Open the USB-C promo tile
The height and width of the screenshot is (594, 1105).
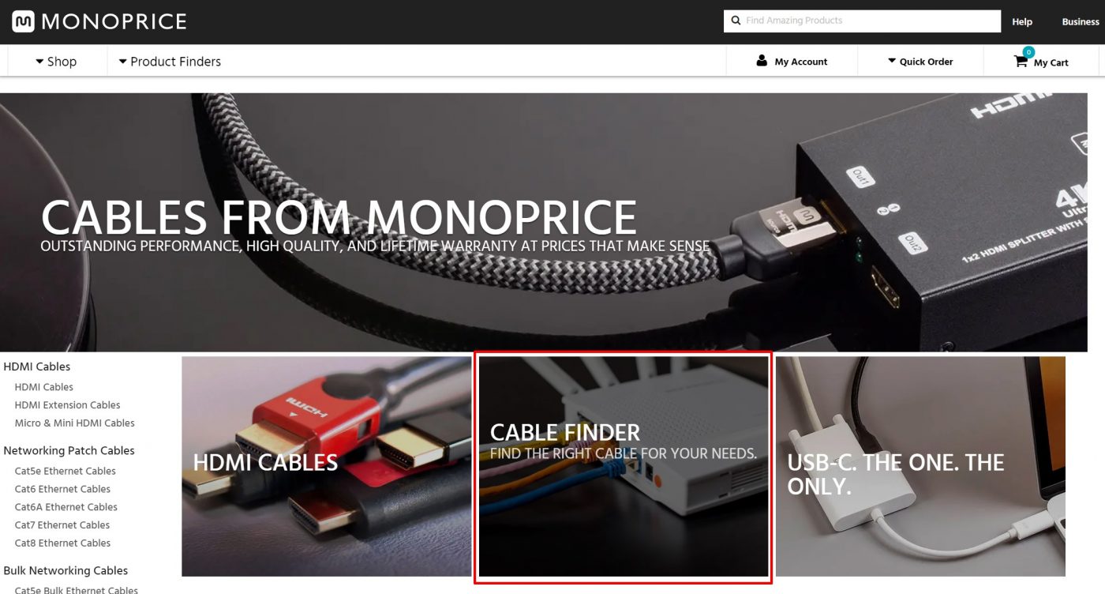click(x=920, y=466)
